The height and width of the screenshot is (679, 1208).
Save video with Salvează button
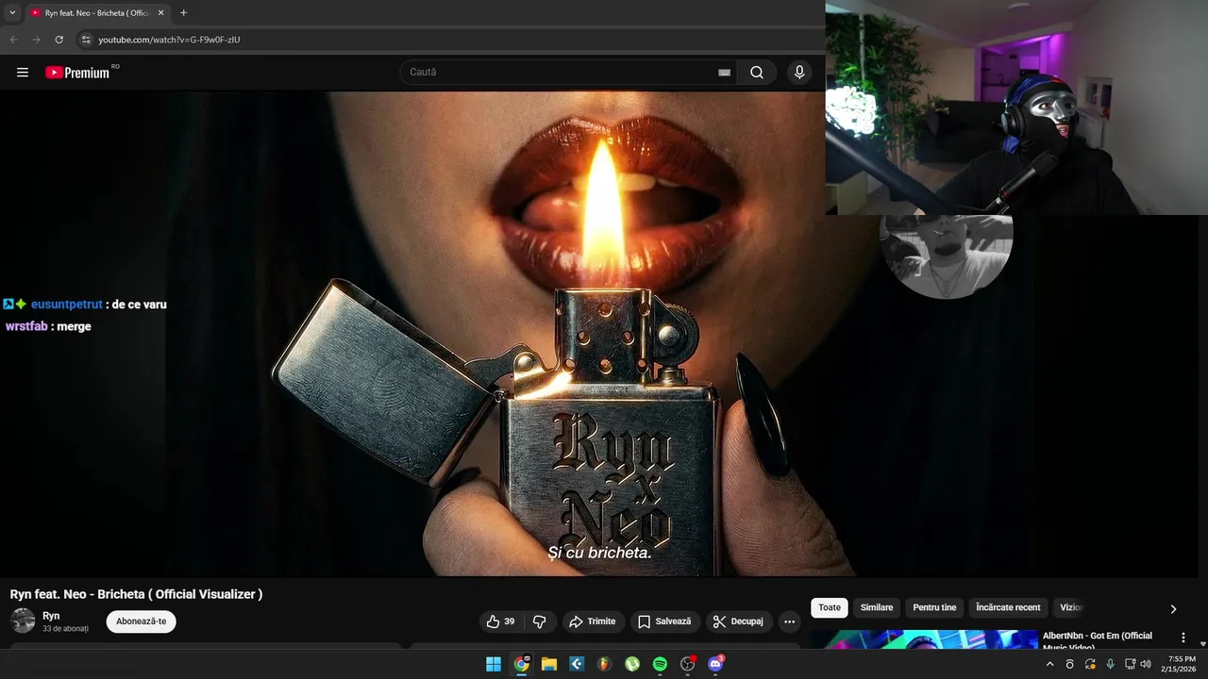tap(664, 621)
